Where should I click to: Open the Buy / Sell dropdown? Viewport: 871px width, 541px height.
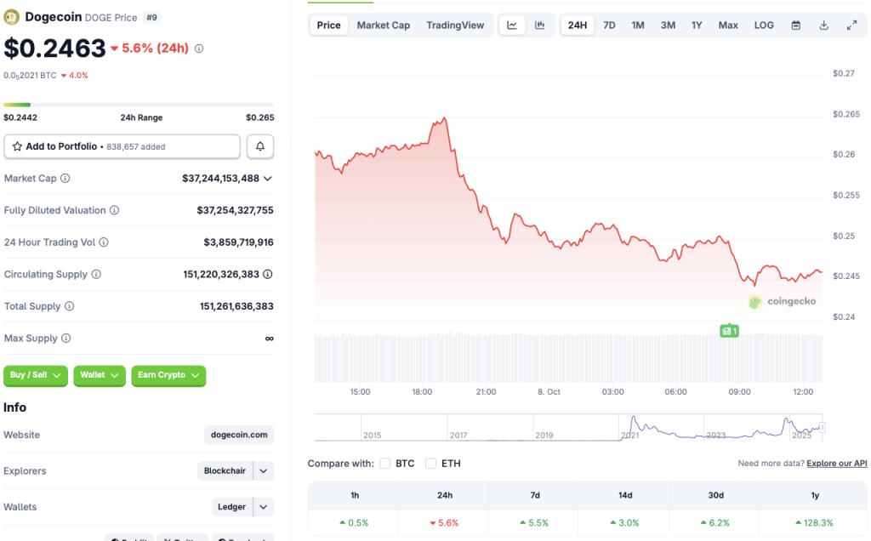pos(36,375)
